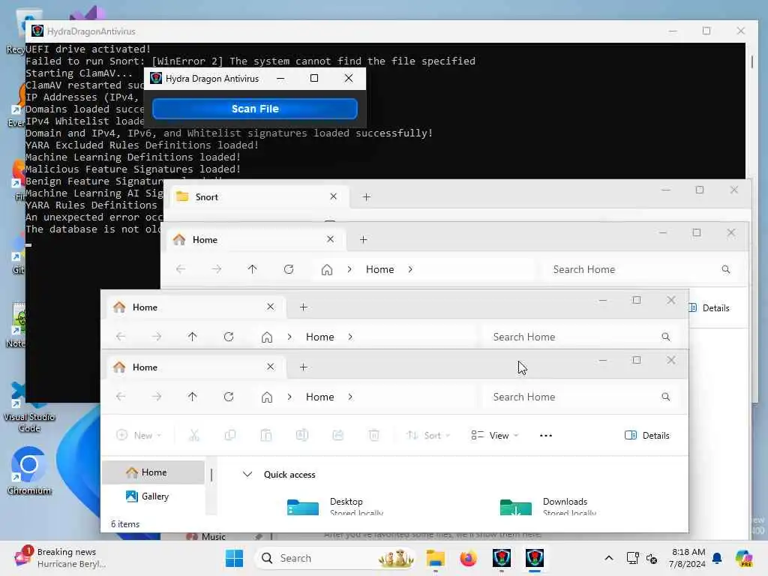Image resolution: width=768 pixels, height=576 pixels.
Task: Navigate up in the frontmost Home window
Action: pyautogui.click(x=193, y=397)
